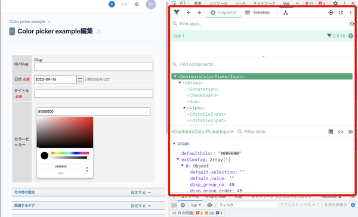358x217 pixels.
Task: Open the ネットワーク devtools tab
Action: pos(264,3)
